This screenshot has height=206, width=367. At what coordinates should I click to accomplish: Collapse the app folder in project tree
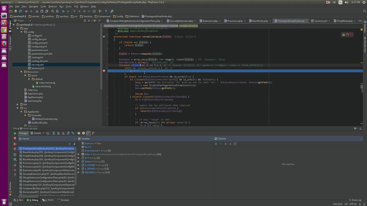click(17, 28)
